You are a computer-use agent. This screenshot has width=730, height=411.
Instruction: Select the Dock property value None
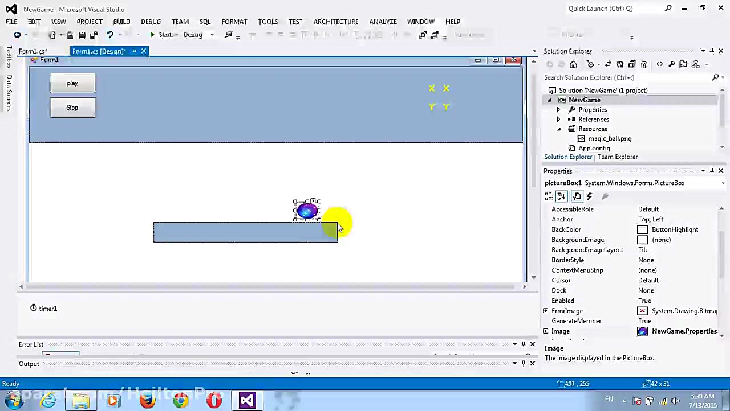tap(646, 290)
